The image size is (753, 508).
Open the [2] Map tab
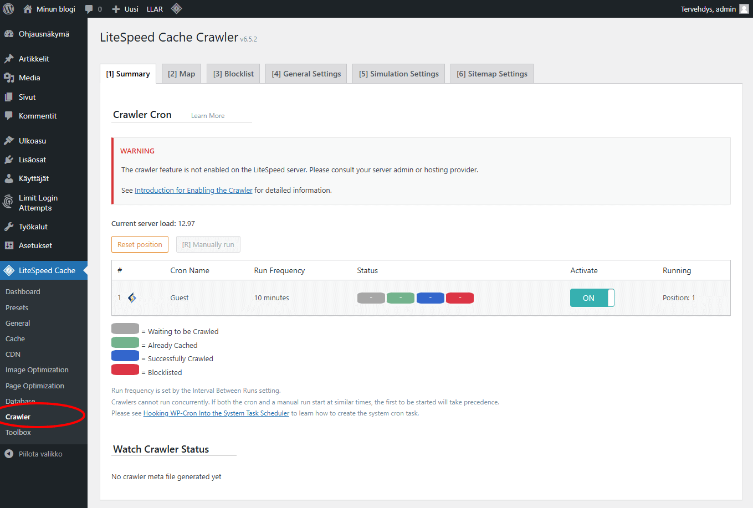pos(181,74)
